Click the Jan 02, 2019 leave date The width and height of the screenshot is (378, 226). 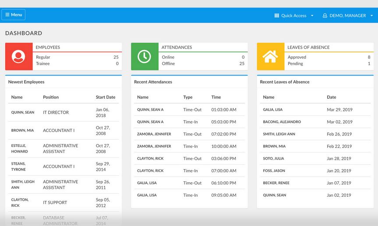click(x=339, y=195)
